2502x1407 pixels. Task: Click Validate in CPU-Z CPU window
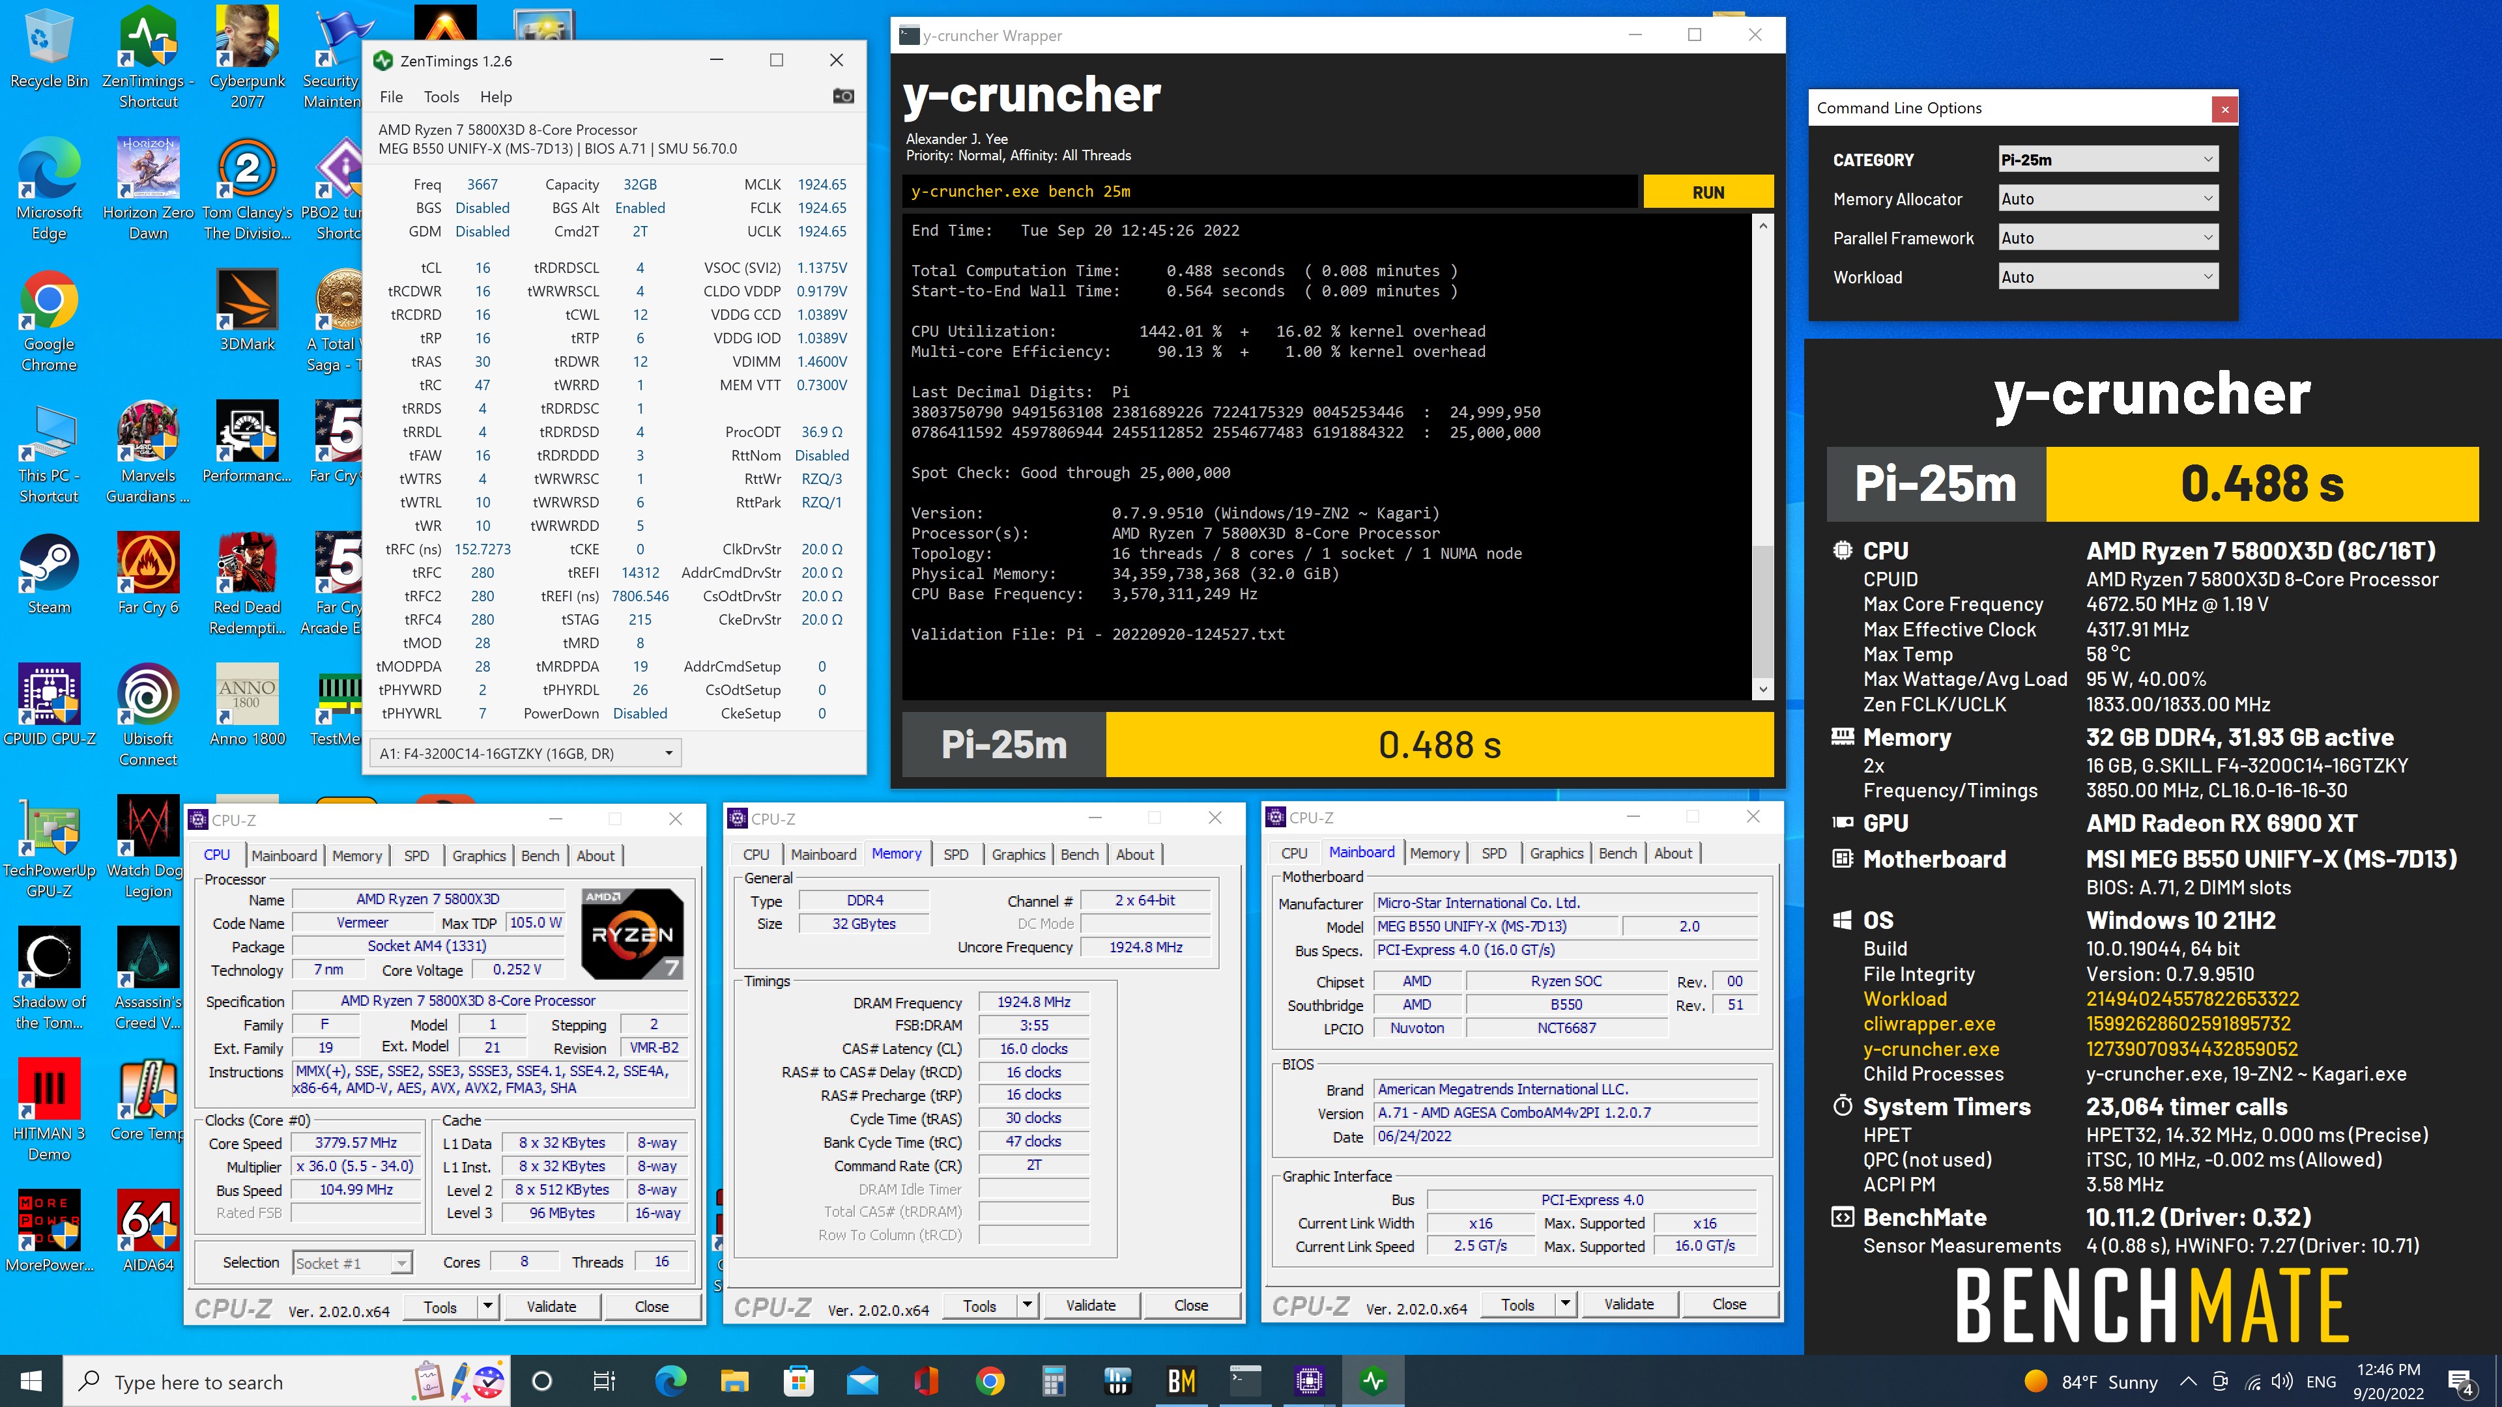click(x=551, y=1306)
